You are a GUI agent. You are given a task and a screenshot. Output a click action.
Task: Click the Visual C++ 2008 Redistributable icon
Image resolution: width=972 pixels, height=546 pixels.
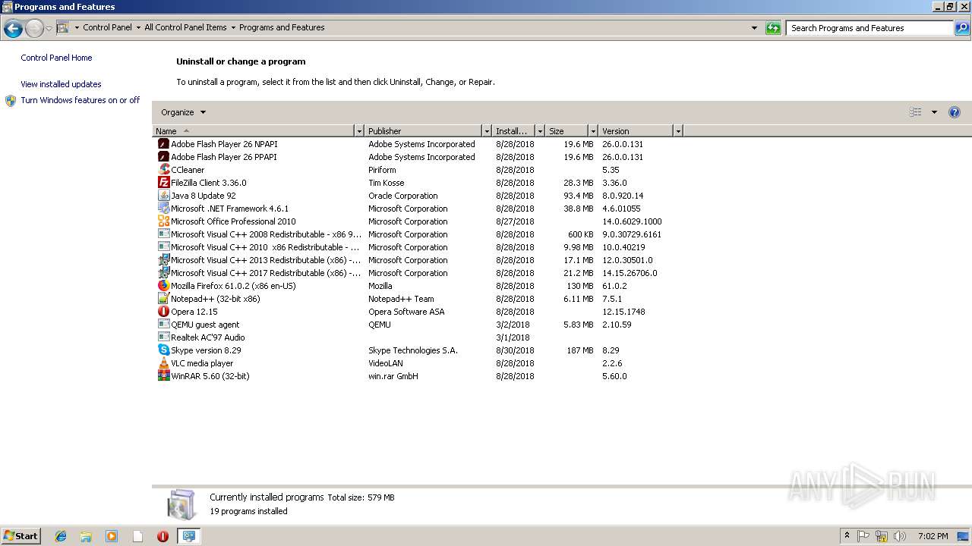pos(163,234)
